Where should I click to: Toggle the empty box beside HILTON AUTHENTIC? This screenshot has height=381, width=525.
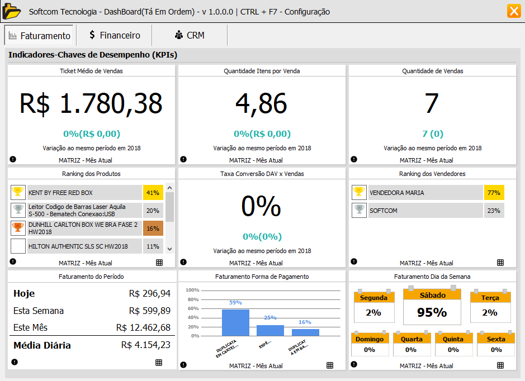point(18,246)
